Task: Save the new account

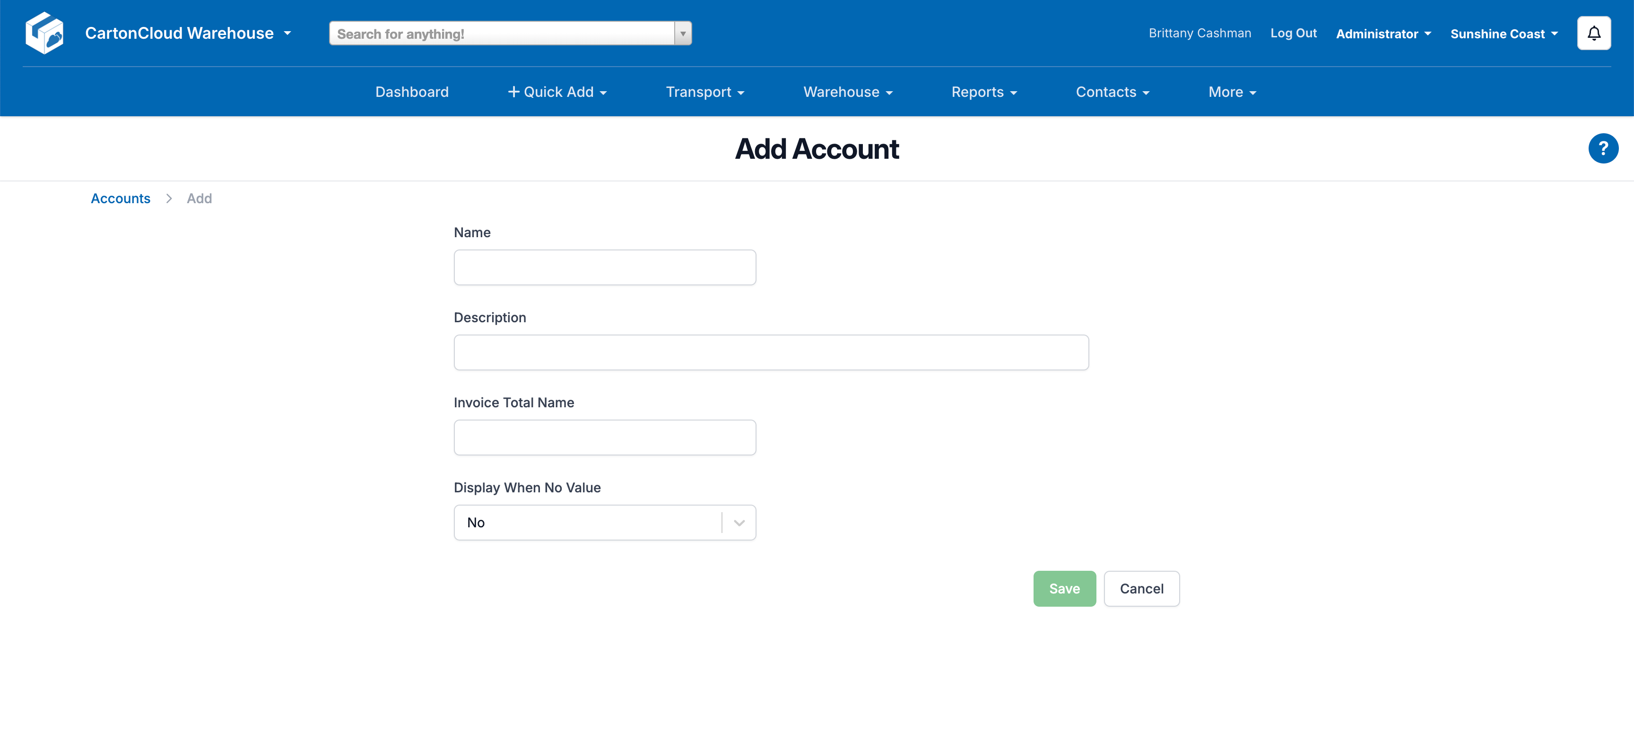Action: (1064, 588)
